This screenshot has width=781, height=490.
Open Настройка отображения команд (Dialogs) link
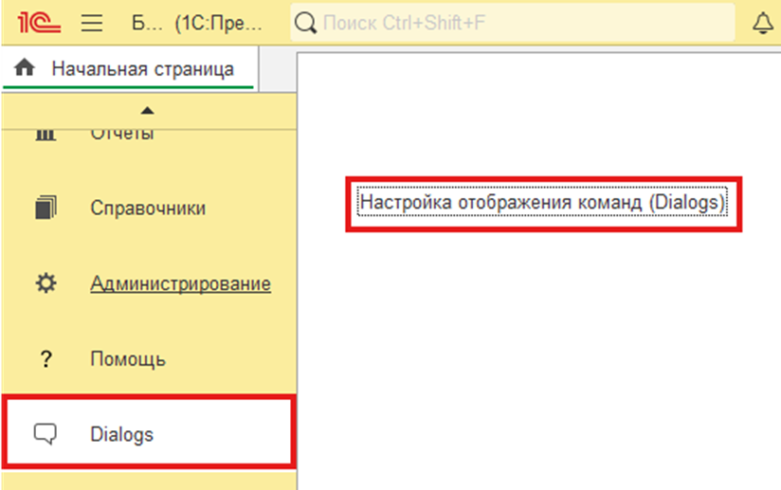click(x=542, y=202)
